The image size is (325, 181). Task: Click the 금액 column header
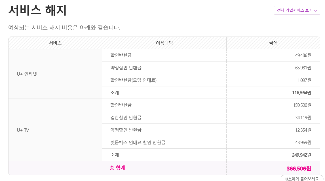coord(273,43)
